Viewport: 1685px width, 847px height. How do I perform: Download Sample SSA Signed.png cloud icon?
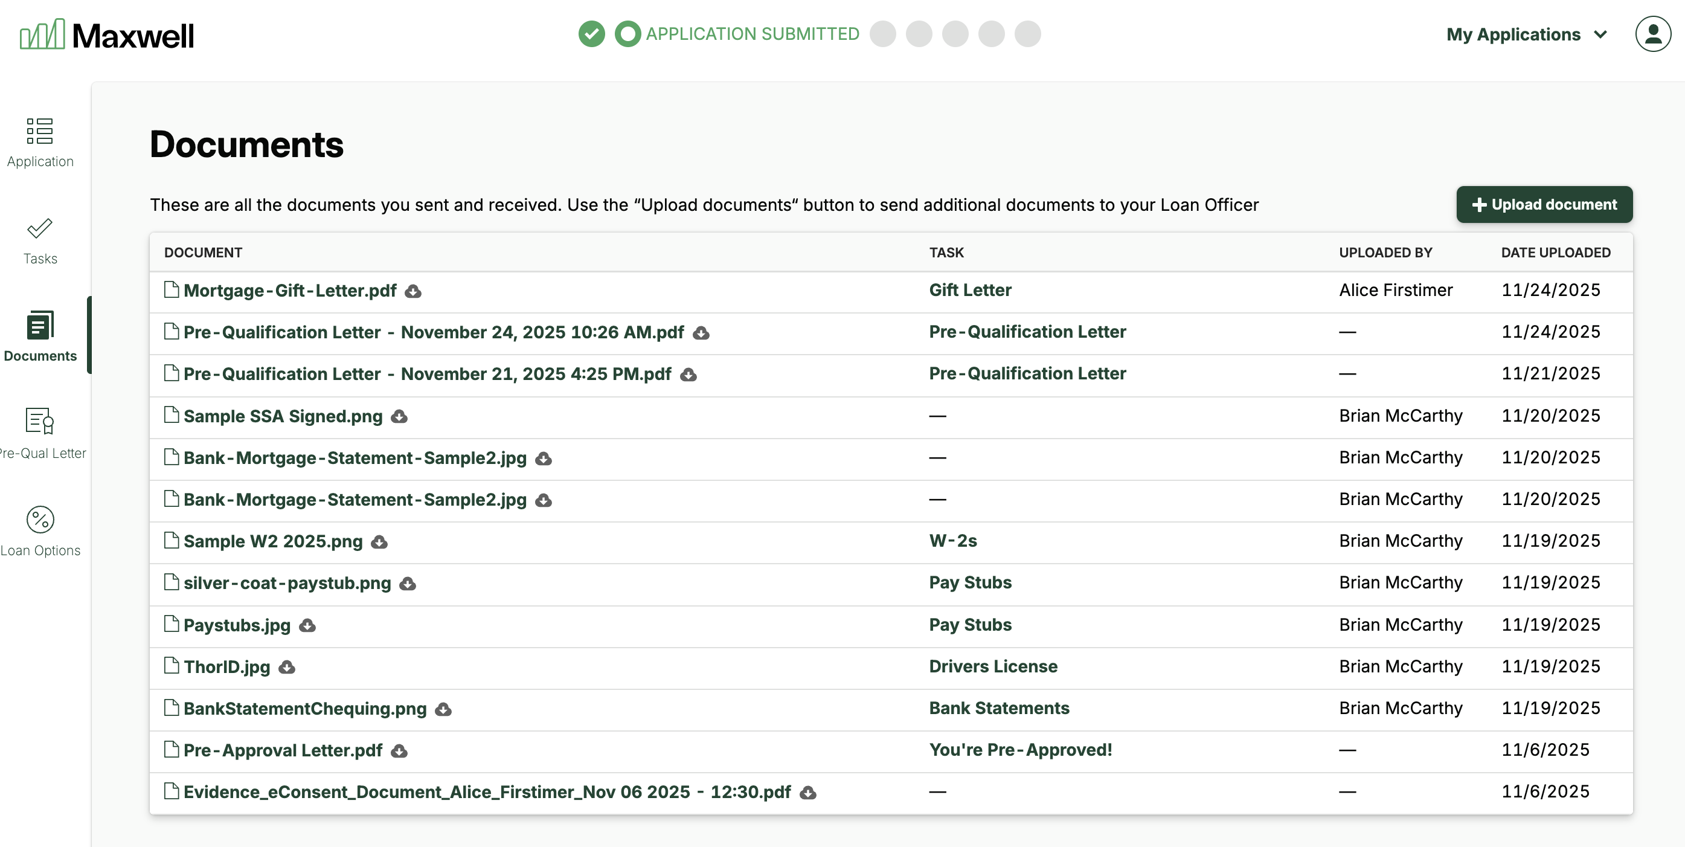pos(399,417)
